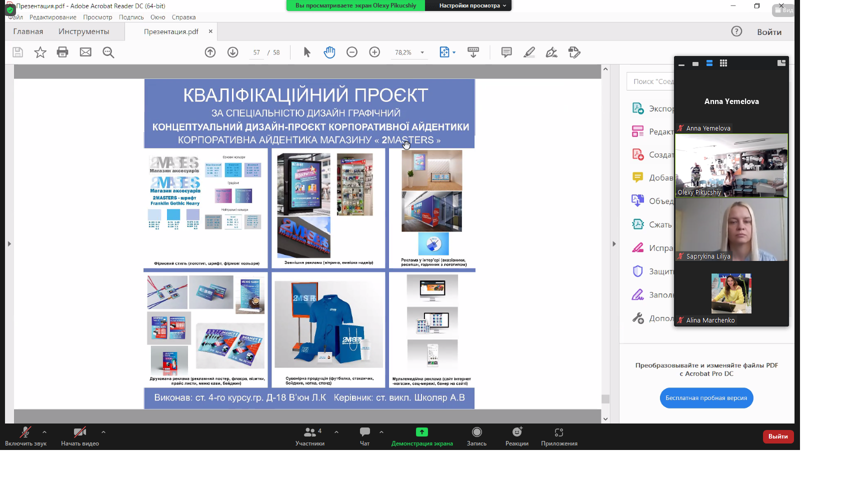
Task: Go to previous page arrow
Action: pos(210,52)
